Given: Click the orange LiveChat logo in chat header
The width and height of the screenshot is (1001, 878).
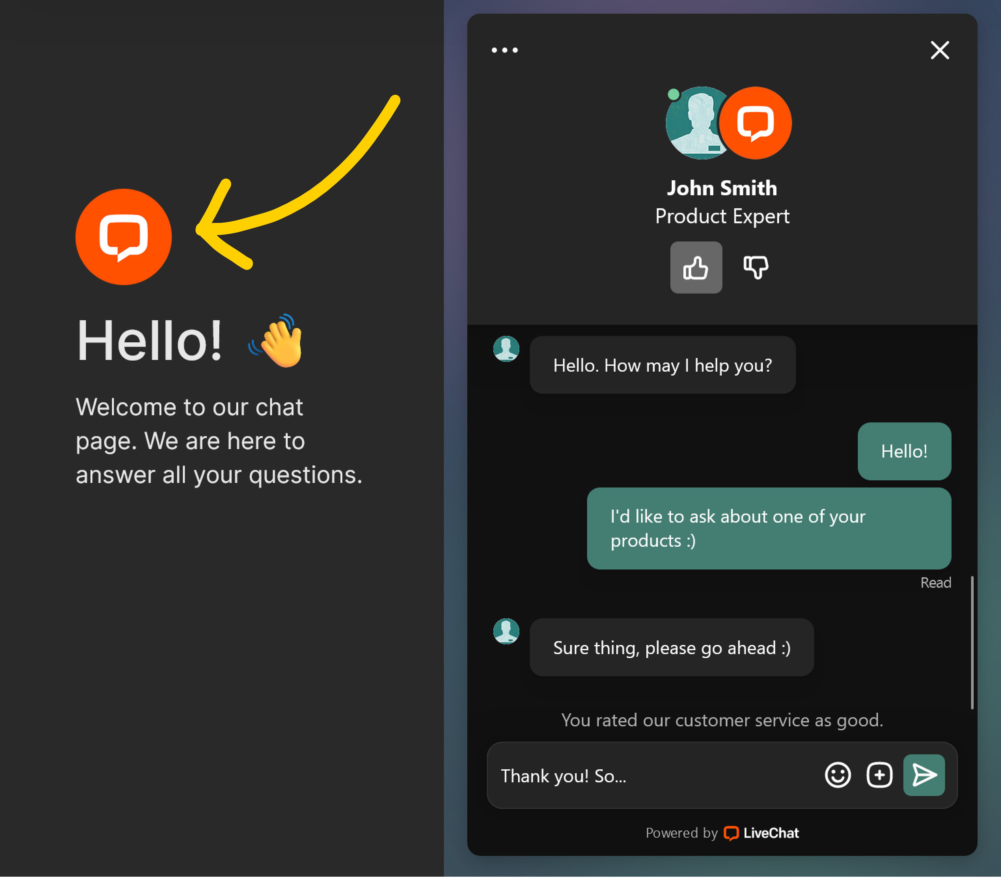Looking at the screenshot, I should pos(755,123).
